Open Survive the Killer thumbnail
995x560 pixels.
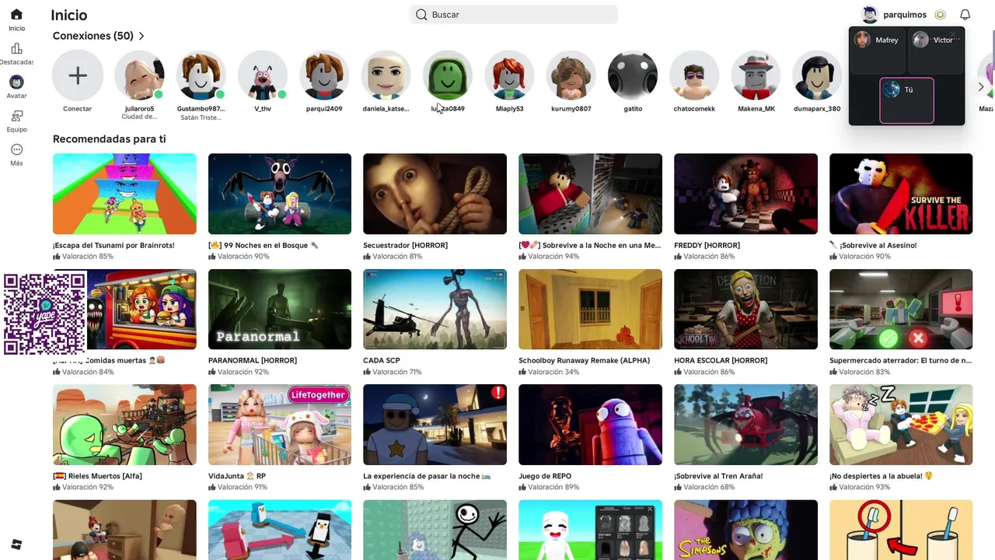coord(901,194)
